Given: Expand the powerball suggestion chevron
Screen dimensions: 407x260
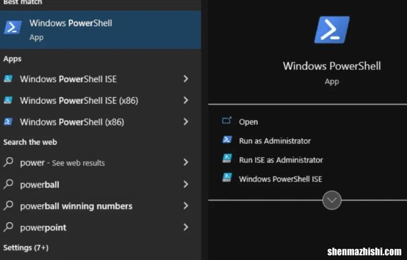Looking at the screenshot, I should [186, 184].
